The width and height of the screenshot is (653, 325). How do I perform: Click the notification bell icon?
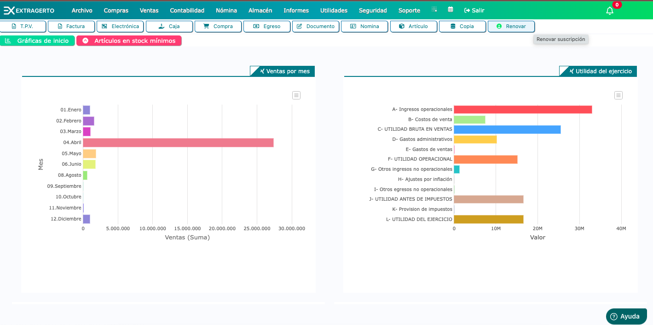tap(610, 11)
